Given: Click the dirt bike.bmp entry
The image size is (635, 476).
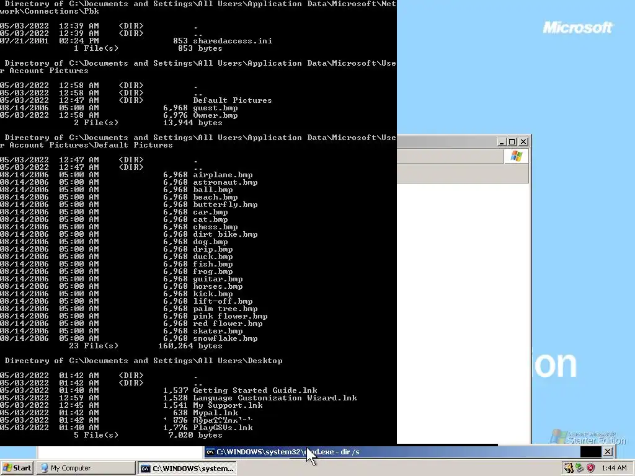Looking at the screenshot, I should 225,234.
